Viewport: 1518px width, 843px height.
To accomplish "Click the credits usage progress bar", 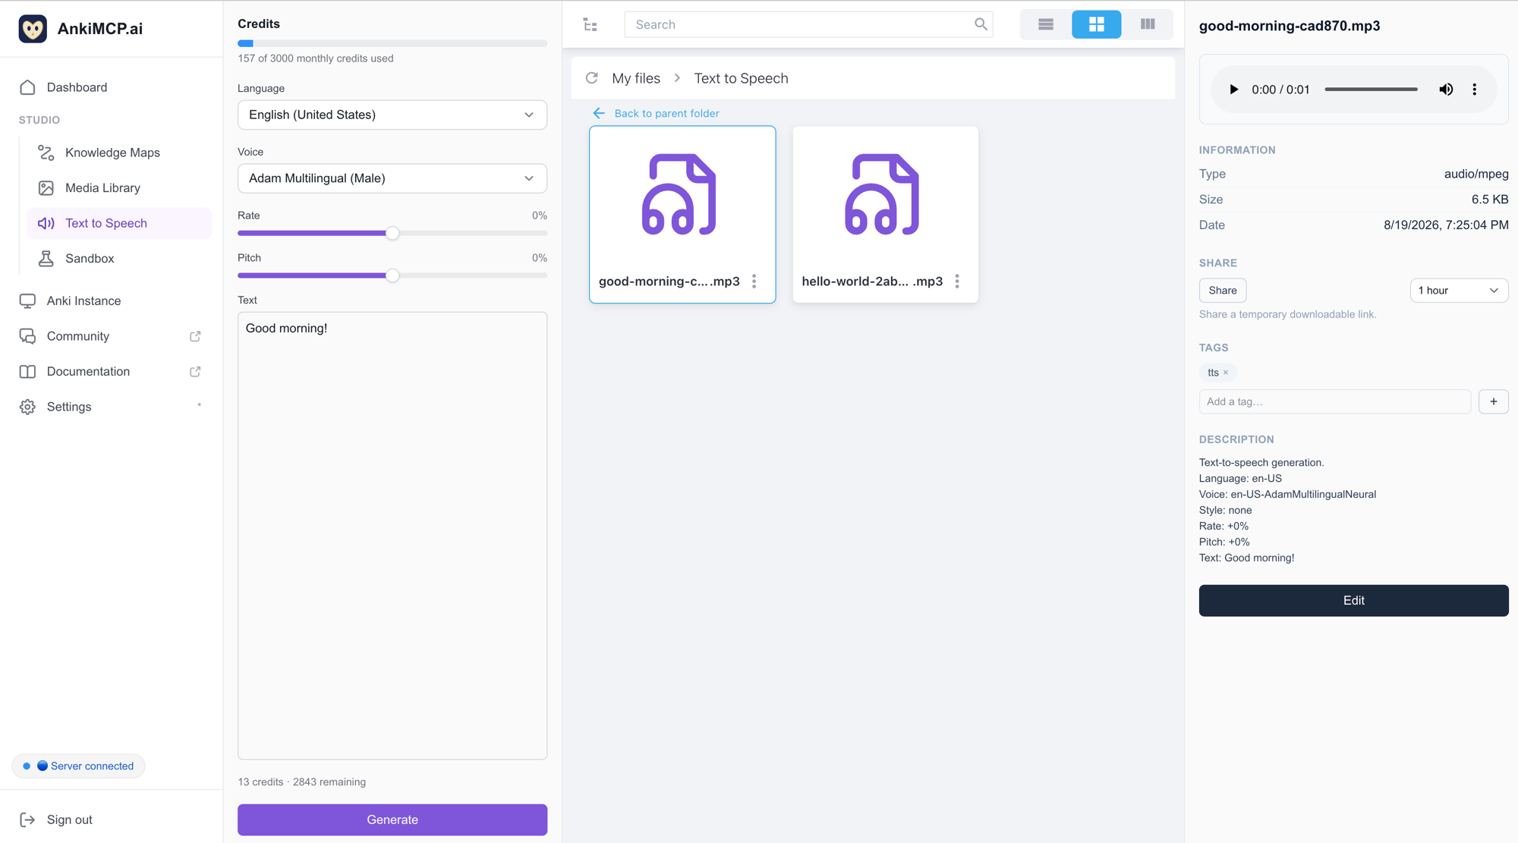I will 392,44.
